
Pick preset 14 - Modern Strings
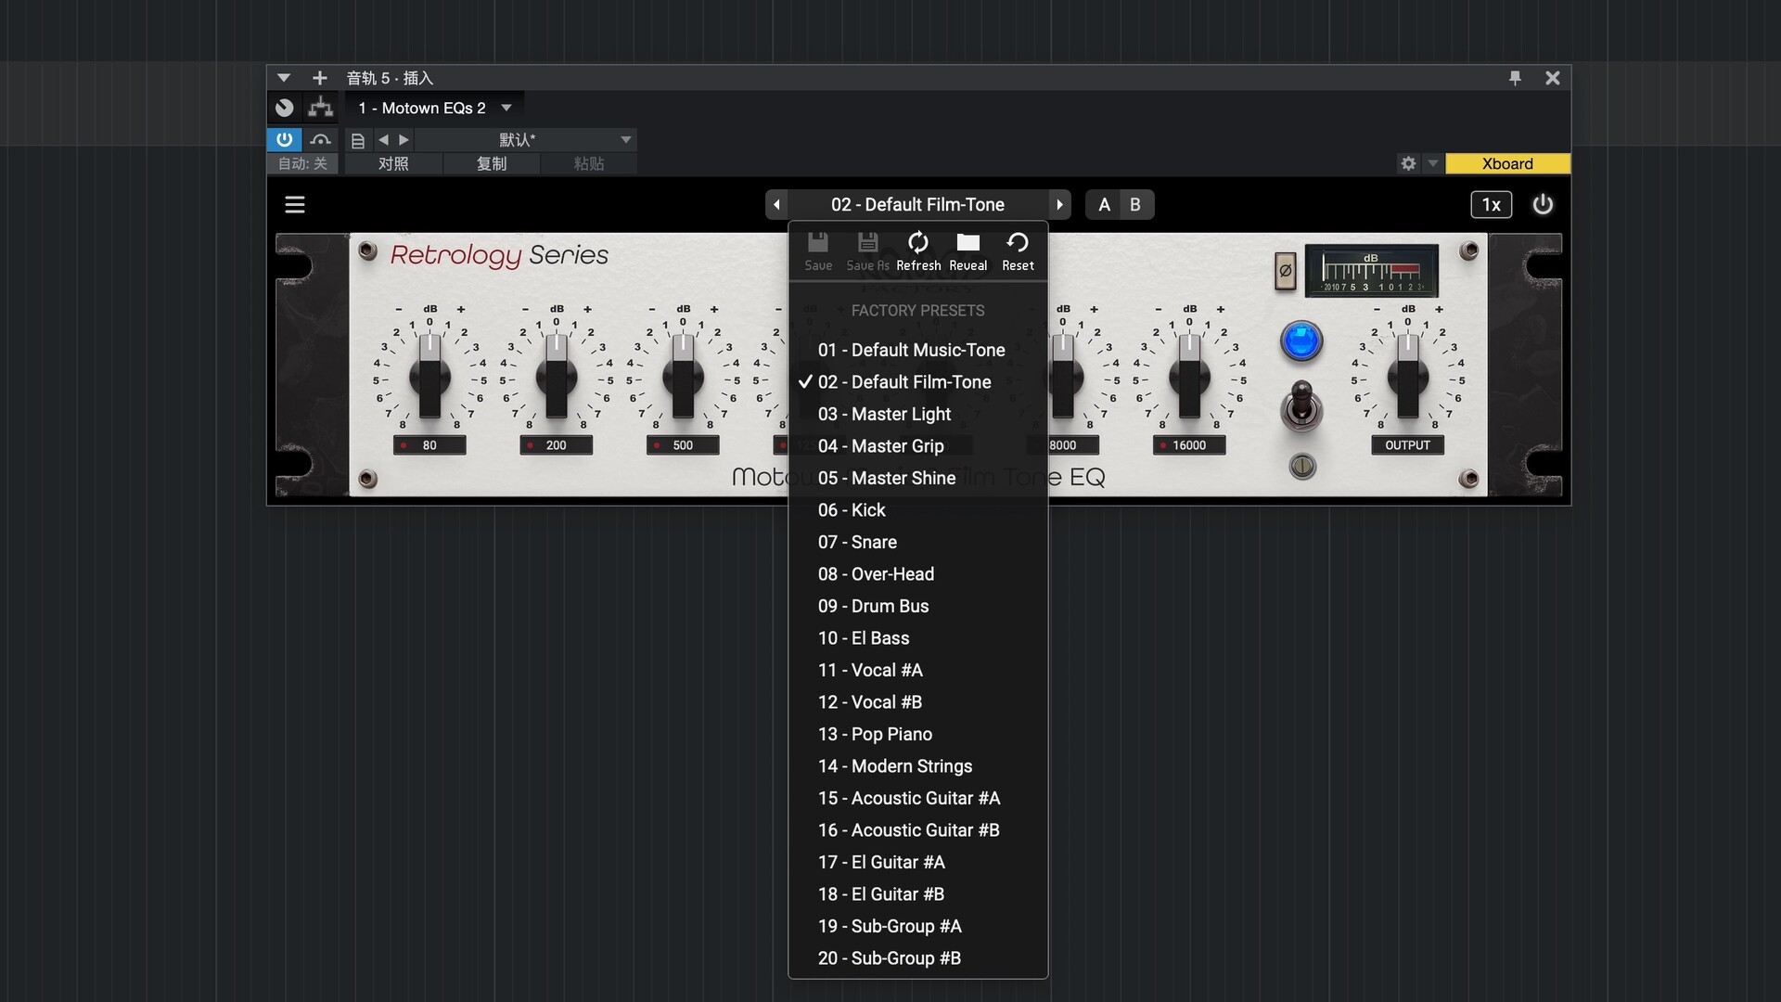[918, 766]
